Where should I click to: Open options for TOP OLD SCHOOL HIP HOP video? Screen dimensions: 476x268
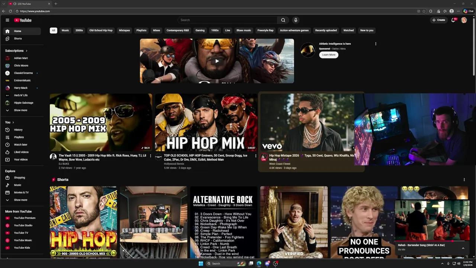[x=255, y=156]
